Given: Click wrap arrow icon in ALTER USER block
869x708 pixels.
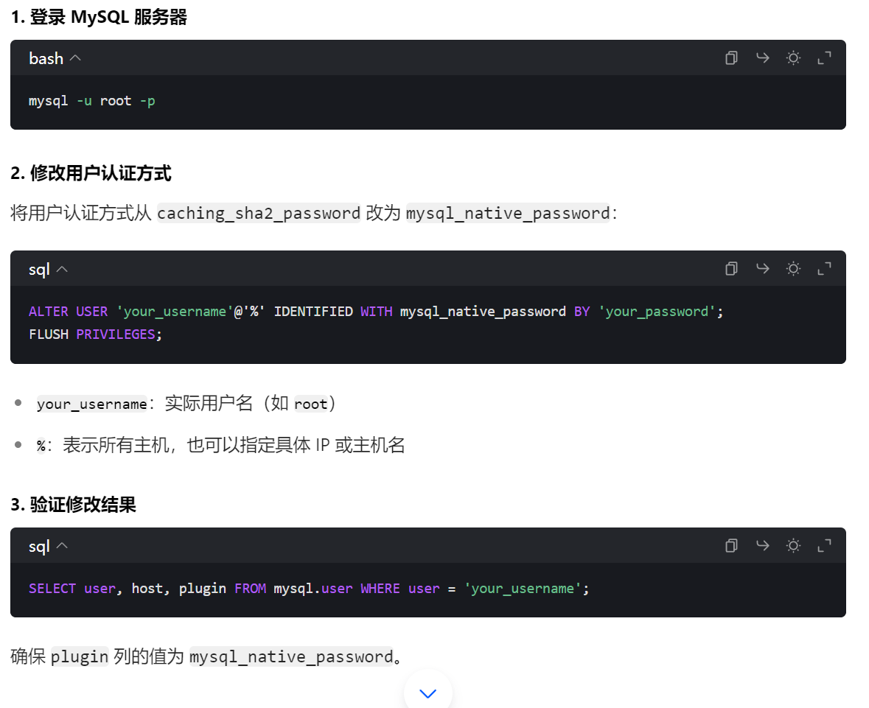Looking at the screenshot, I should tap(763, 269).
